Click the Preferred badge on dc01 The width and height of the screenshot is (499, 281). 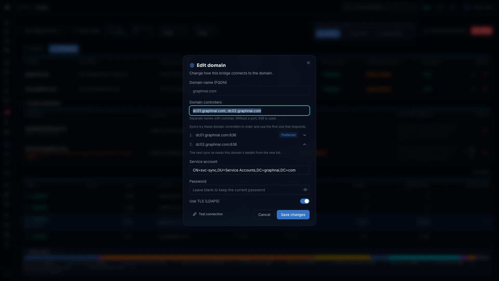[x=288, y=135]
